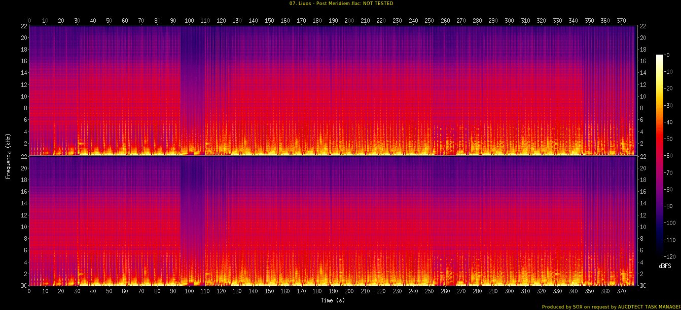Screen dimensions: 681x310
Task: Select the 100 second mark on the top time axis
Action: coord(189,21)
